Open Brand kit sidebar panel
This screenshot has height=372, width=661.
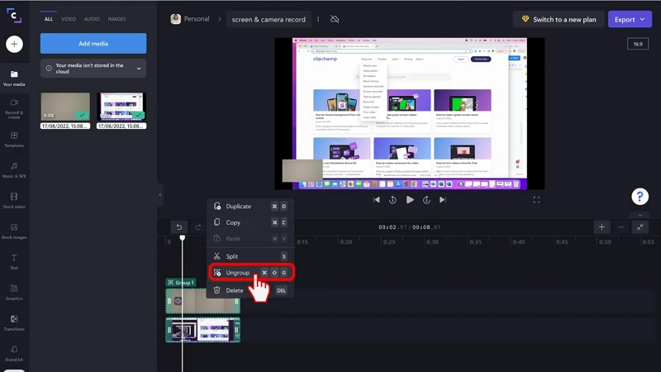coord(14,354)
